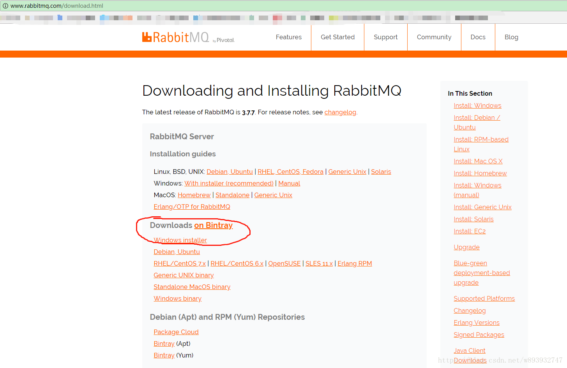Open sidebar Install: Windows (manual) link
Image resolution: width=567 pixels, height=368 pixels.
pyautogui.click(x=477, y=190)
